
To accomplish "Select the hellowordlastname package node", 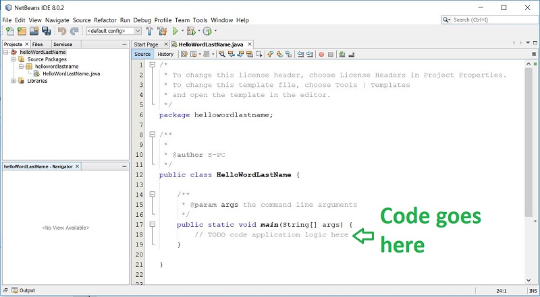I will point(57,67).
